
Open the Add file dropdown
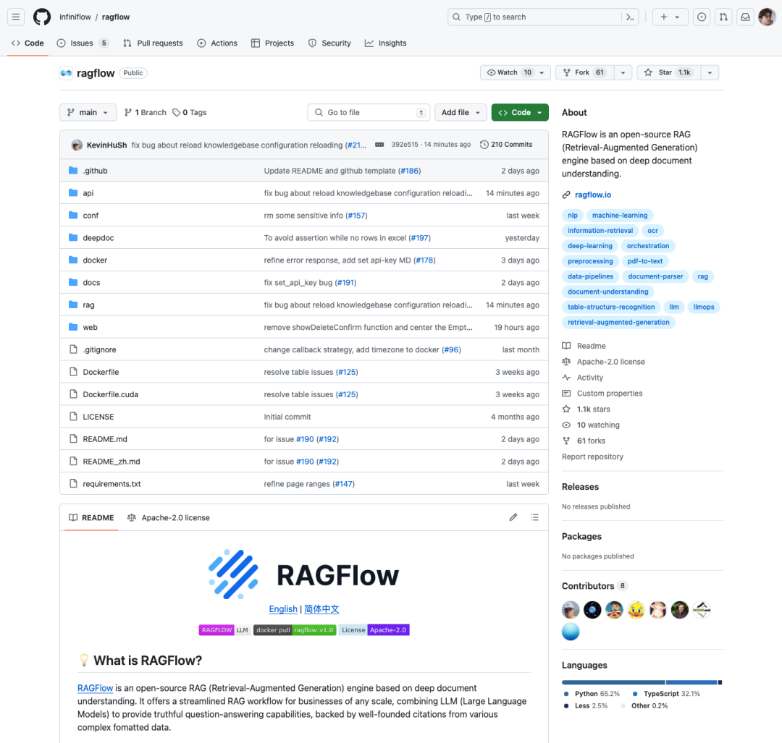461,113
